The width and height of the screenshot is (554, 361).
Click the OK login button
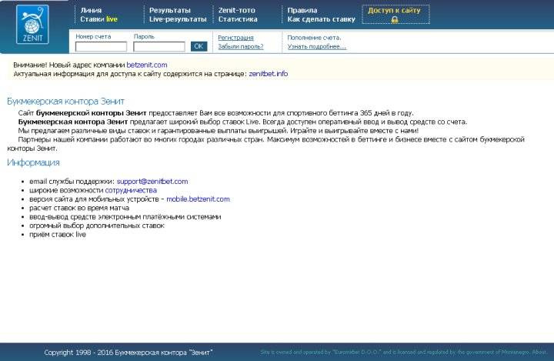(199, 46)
